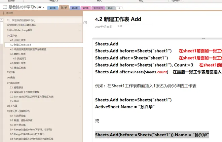Switch to the 第3季 section tab
Viewport: 222px width, 142px height.
click(x=75, y=8)
